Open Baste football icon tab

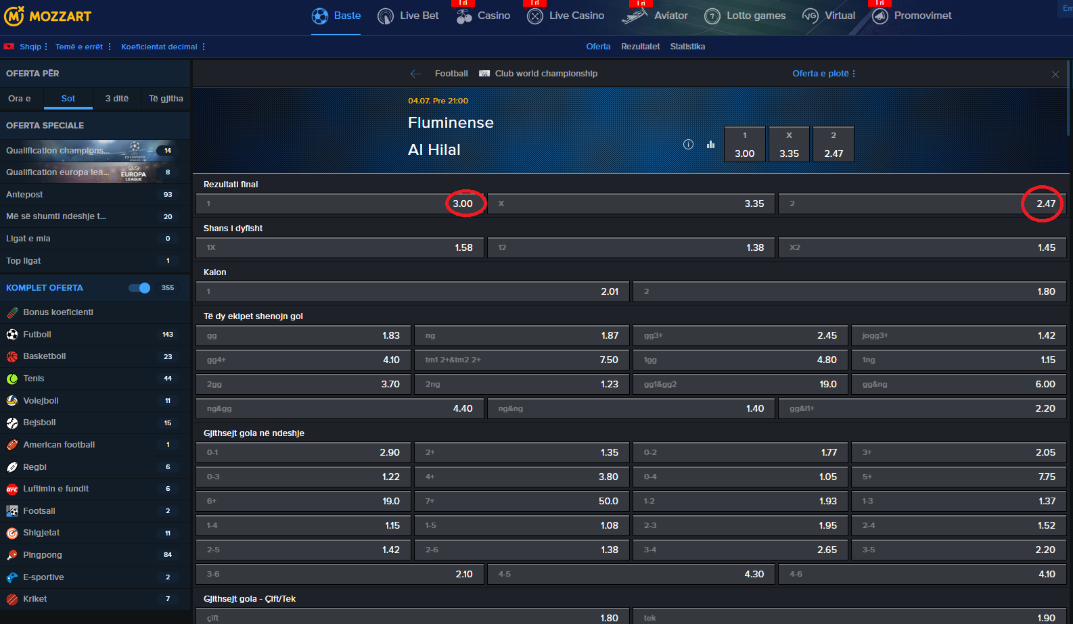(x=319, y=16)
